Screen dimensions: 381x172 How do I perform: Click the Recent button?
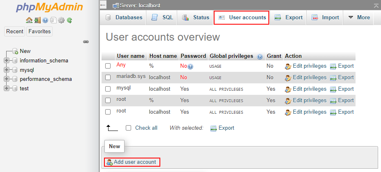pyautogui.click(x=14, y=31)
